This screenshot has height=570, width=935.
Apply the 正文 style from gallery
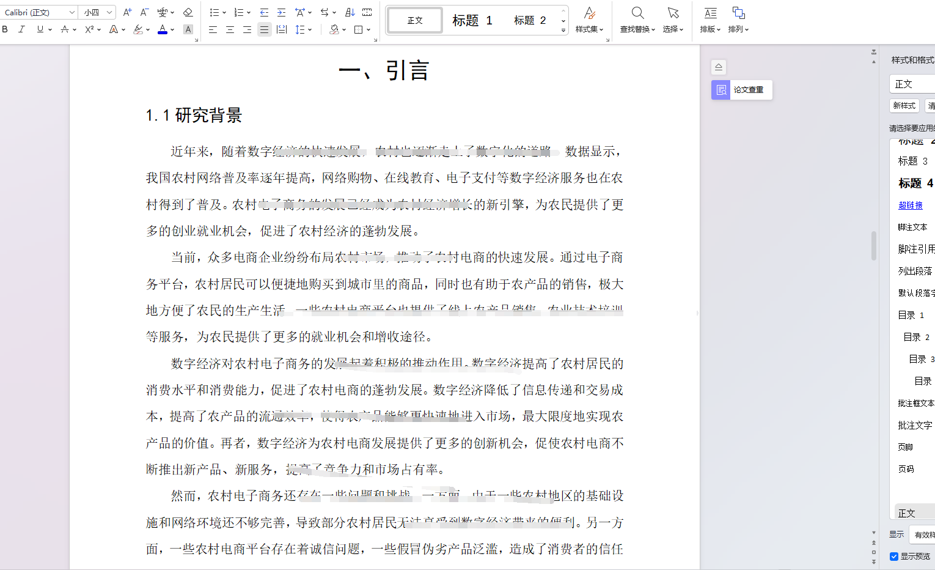(415, 20)
